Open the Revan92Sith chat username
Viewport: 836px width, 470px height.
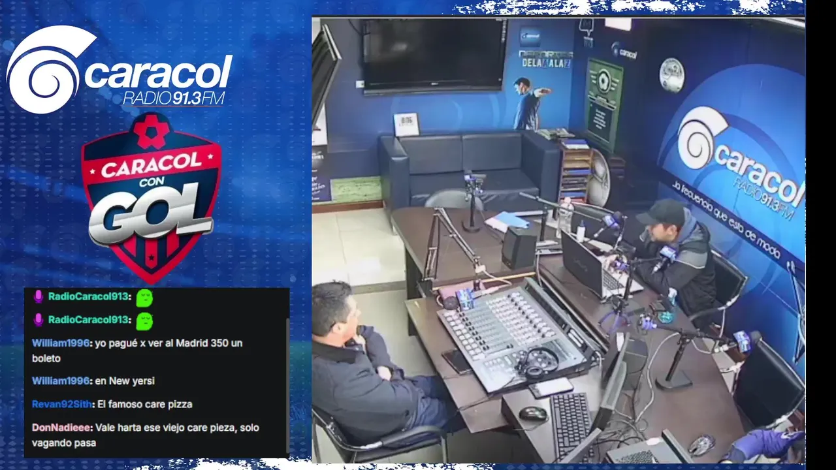click(x=61, y=404)
